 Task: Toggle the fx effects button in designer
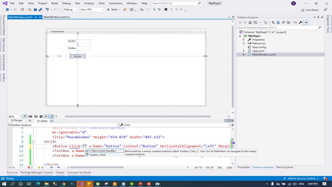25,116
